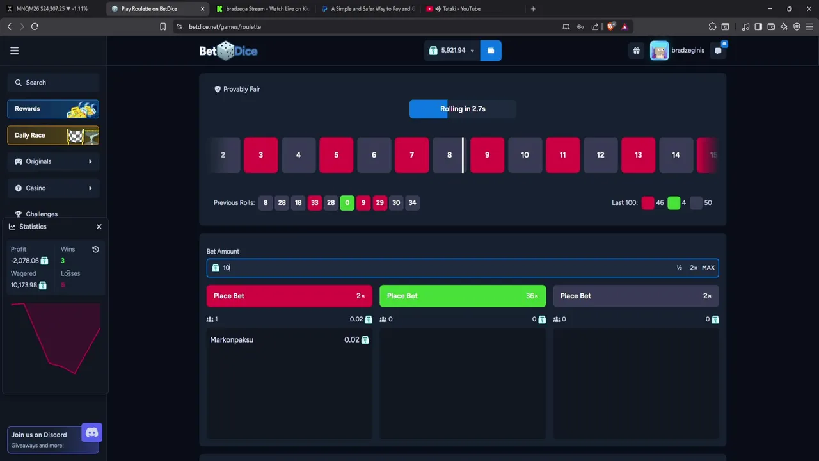Place bet on gray 2×
The image size is (819, 461).
(x=636, y=296)
